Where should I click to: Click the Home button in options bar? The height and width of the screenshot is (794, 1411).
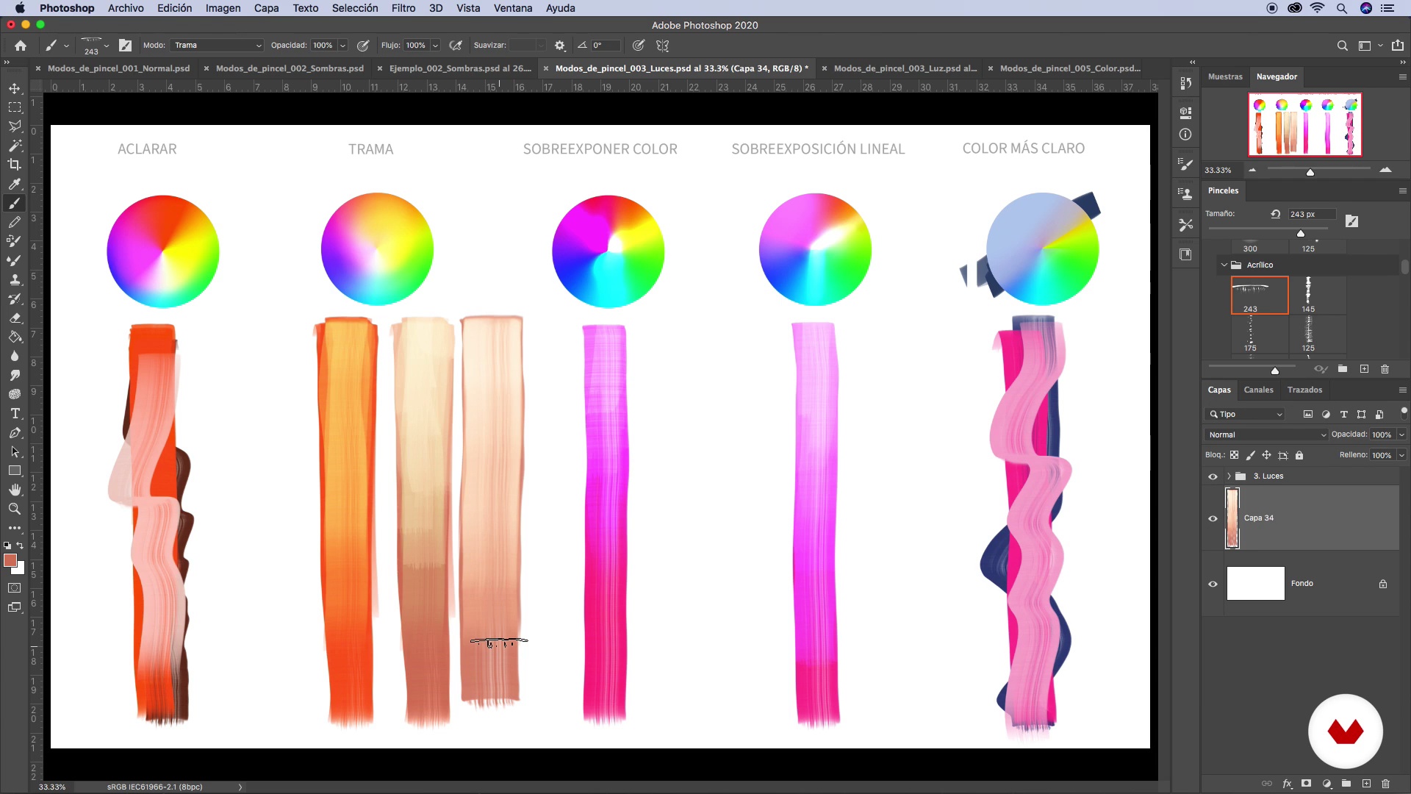(21, 46)
